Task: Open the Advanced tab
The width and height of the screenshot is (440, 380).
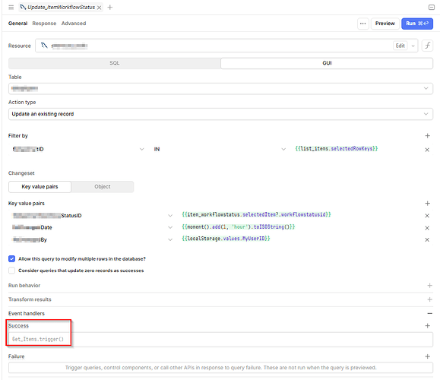Action: pyautogui.click(x=74, y=24)
